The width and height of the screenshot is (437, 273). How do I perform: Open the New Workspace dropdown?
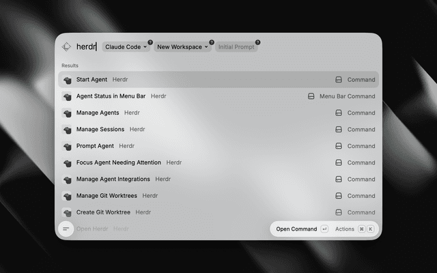tap(182, 47)
